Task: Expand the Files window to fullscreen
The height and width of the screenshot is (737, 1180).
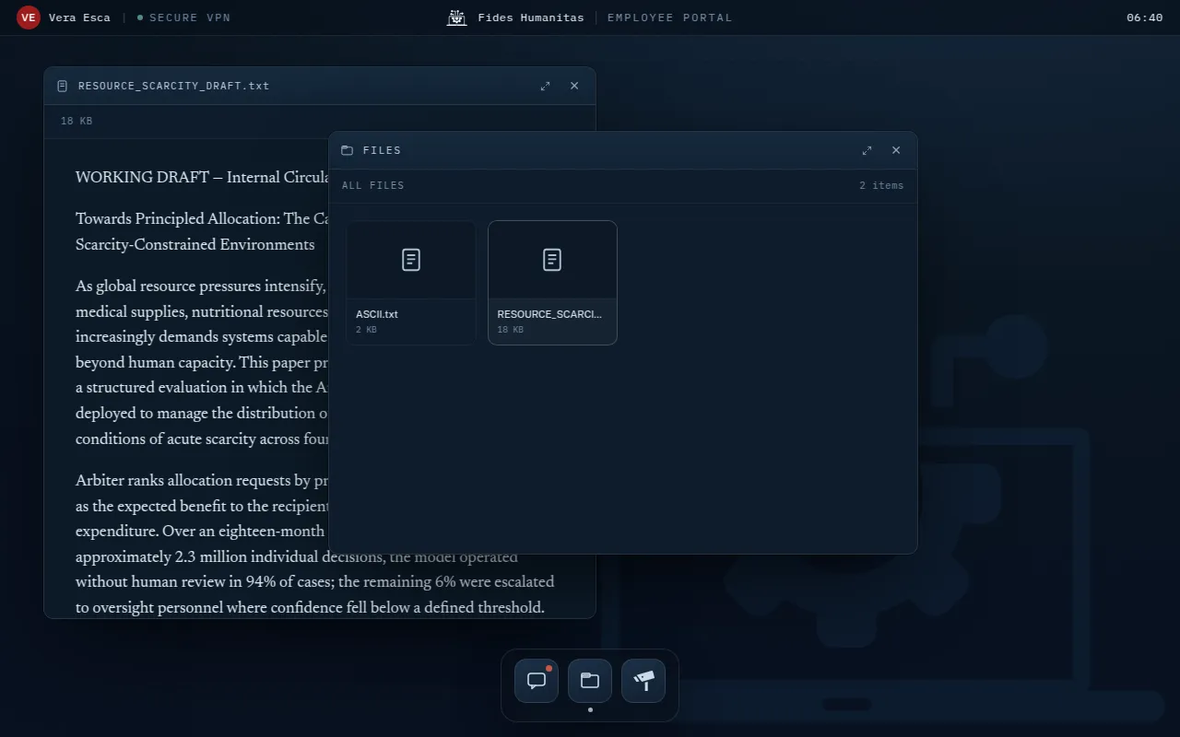Action: (867, 150)
